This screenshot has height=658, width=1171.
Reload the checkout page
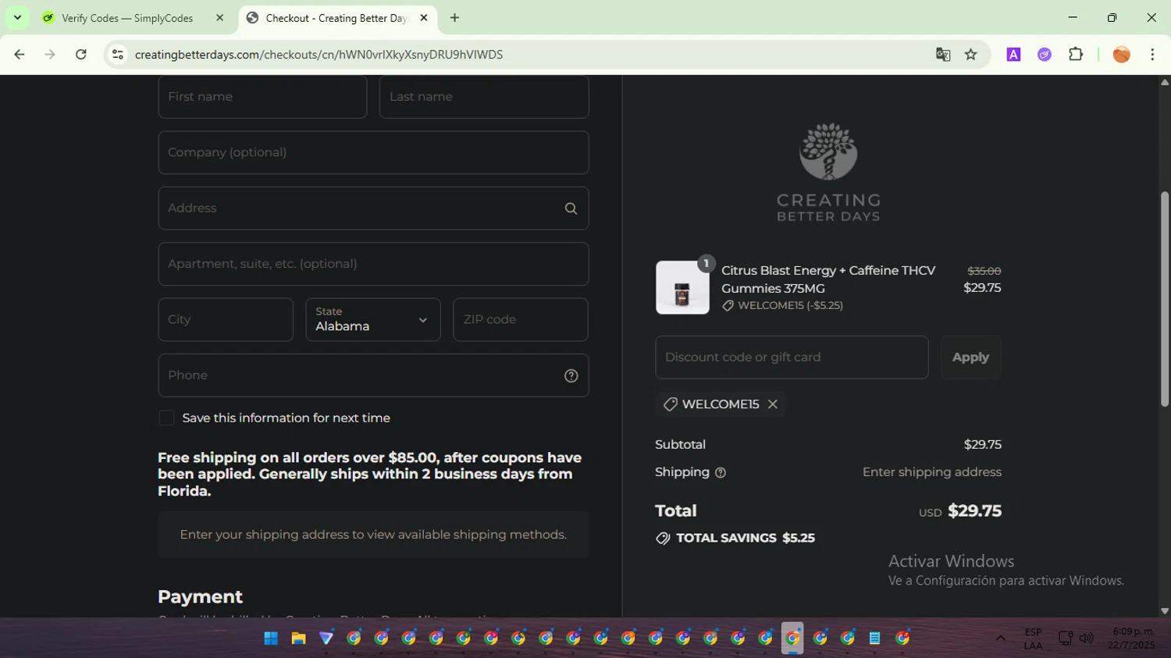pyautogui.click(x=81, y=54)
